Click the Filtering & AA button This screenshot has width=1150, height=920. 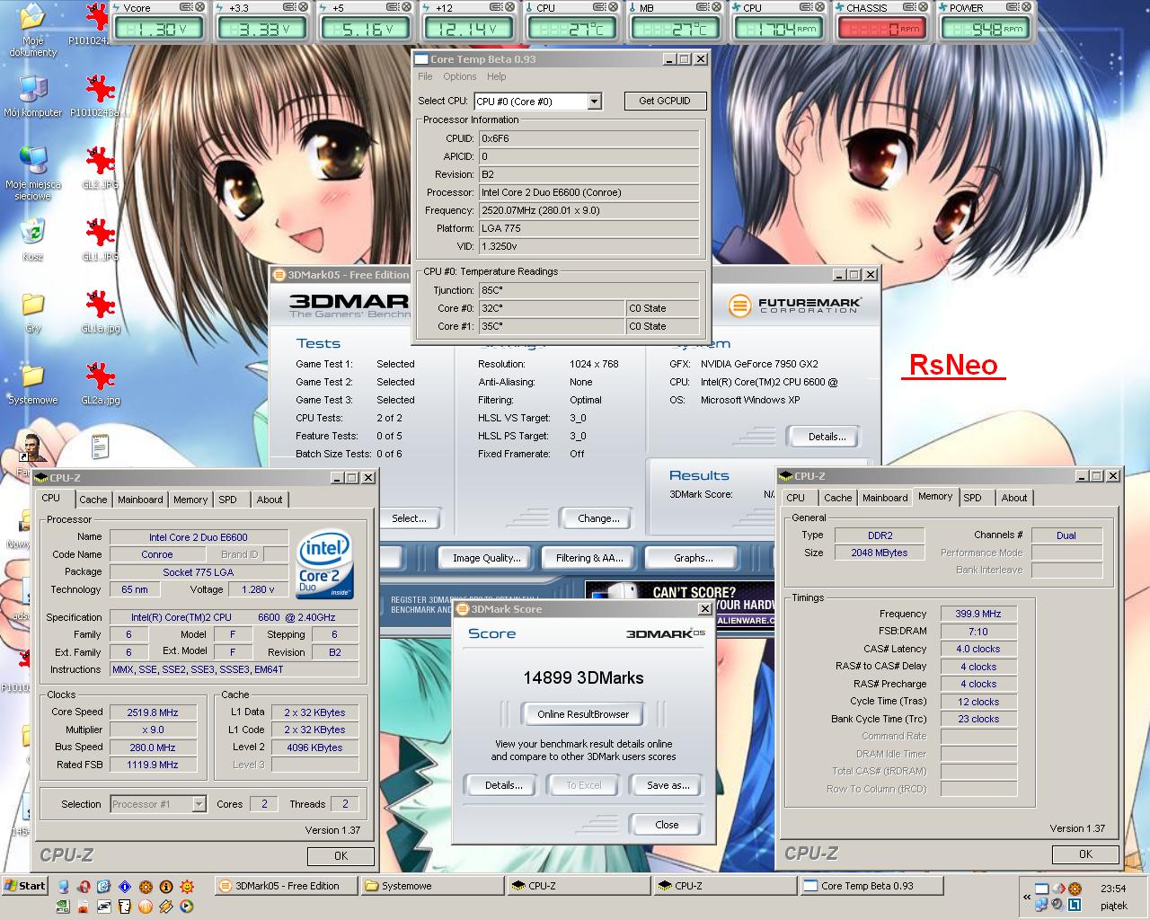click(588, 558)
